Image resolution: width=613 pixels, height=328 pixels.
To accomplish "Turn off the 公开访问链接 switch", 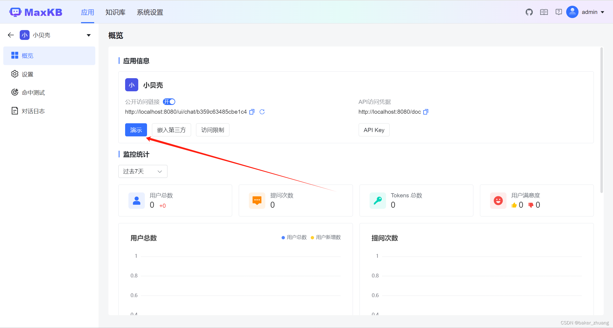I will (169, 101).
